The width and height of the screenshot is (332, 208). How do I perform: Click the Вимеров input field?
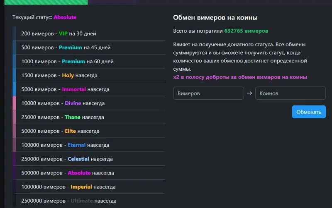click(x=208, y=93)
